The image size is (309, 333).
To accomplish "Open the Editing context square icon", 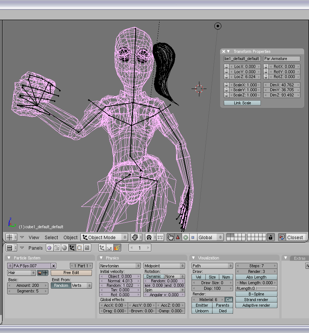I will [x=80, y=248].
